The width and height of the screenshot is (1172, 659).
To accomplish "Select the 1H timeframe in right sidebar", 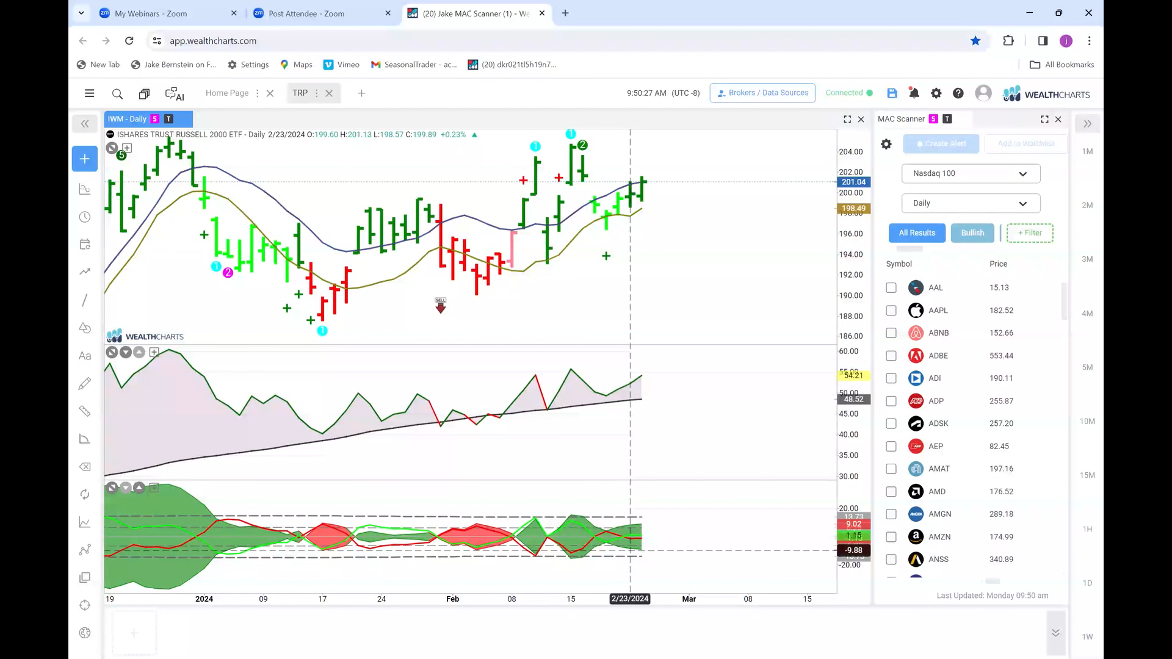I will tap(1087, 530).
